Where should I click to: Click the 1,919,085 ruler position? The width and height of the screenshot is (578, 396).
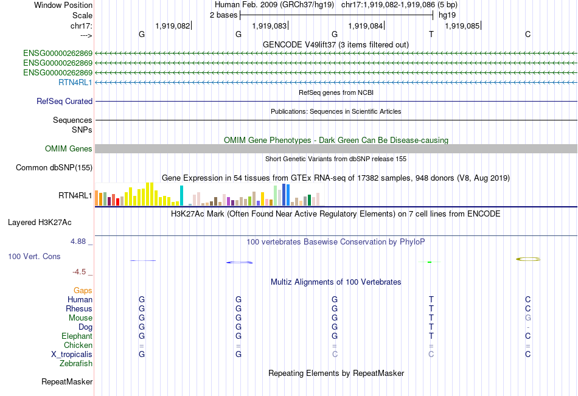point(462,26)
